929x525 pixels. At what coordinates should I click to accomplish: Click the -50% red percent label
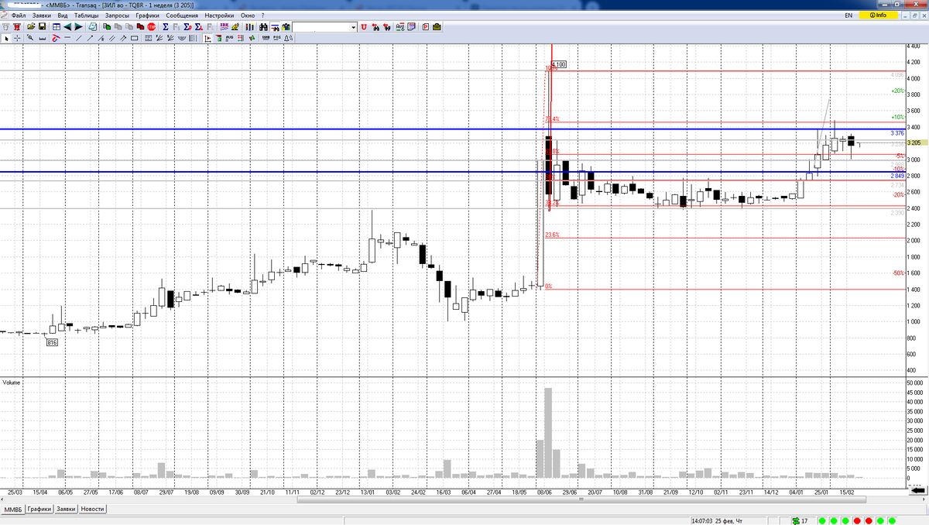pos(898,273)
